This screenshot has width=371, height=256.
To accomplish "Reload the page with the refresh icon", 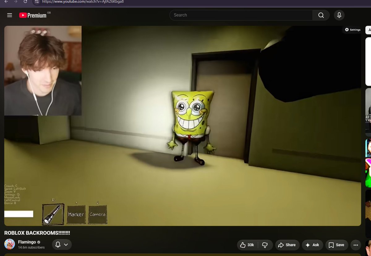I will 25,2.
